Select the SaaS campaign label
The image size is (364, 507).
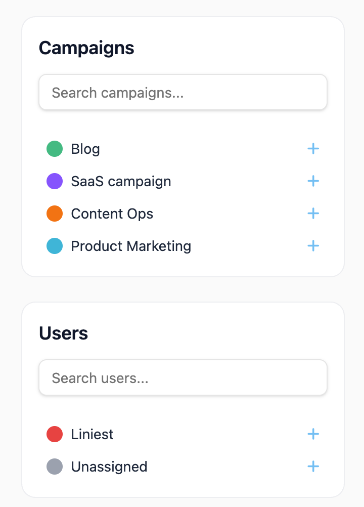(x=121, y=181)
